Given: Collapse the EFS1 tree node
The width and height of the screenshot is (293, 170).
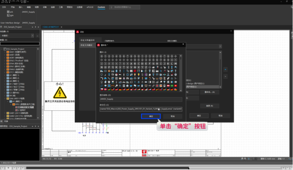Looking at the screenshot, I should pyautogui.click(x=11, y=104).
